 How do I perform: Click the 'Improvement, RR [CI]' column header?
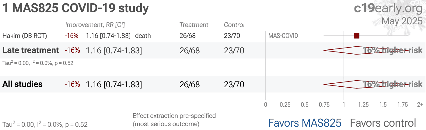coord(95,25)
